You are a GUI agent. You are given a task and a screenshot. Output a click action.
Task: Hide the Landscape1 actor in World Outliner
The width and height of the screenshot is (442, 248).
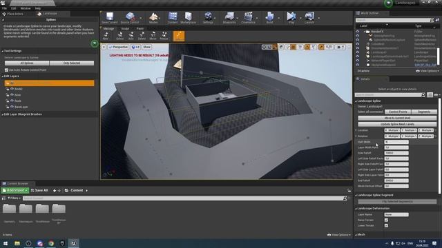click(358, 52)
